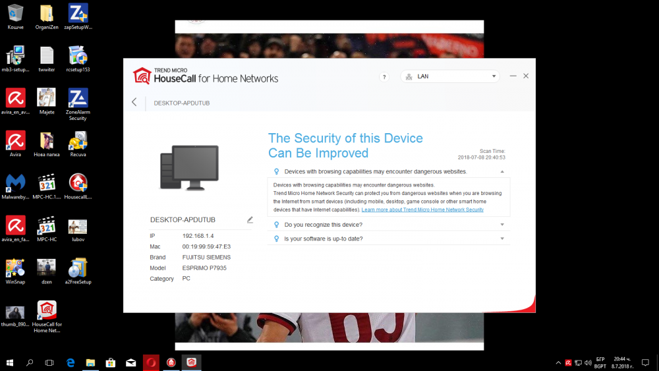Open 'Learn more about Trend Micro Home Network Security'
The width and height of the screenshot is (659, 371).
point(422,210)
